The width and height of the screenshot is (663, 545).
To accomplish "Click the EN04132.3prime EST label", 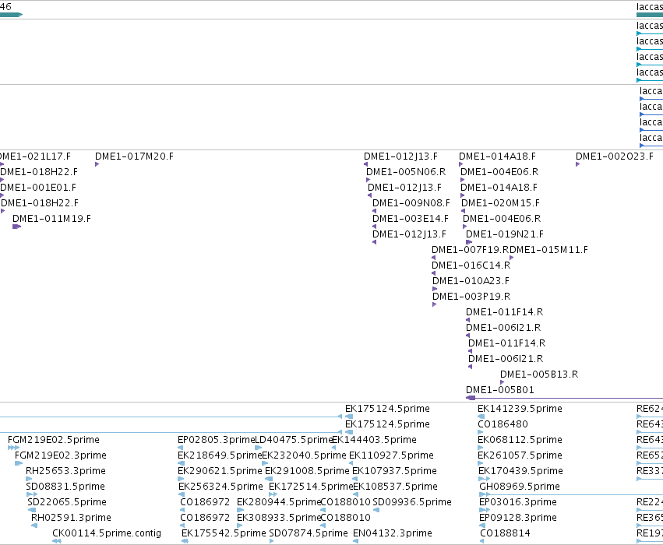I will [x=393, y=533].
